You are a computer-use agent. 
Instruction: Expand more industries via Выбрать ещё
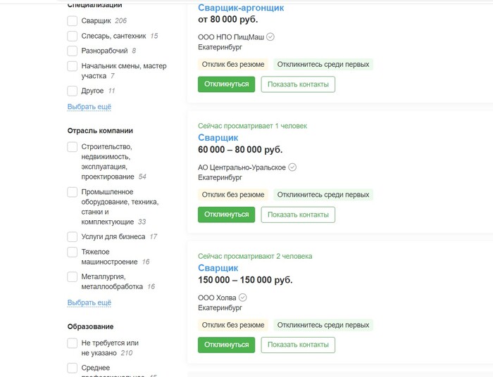coord(89,302)
